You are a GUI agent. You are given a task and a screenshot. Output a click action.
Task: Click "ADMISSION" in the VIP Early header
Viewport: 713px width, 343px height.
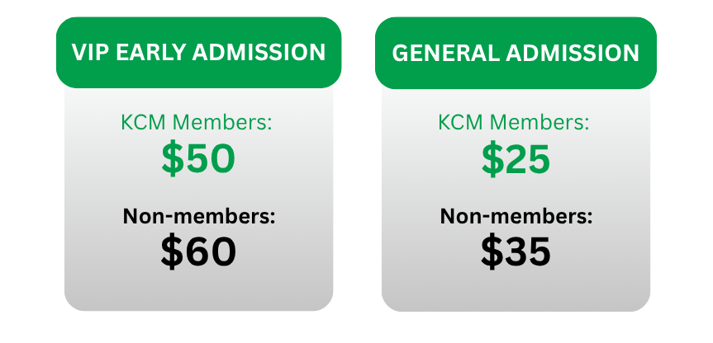(259, 53)
